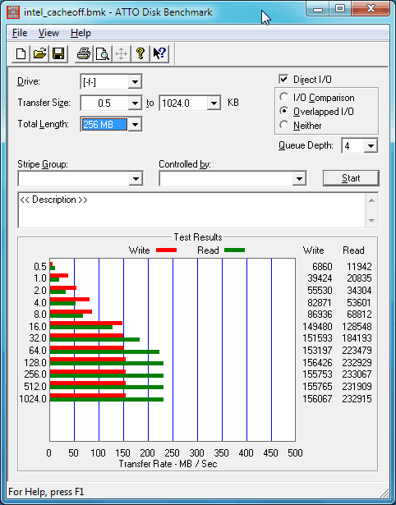
Task: Open the Total Length 256 MB dropdown
Action: point(135,124)
